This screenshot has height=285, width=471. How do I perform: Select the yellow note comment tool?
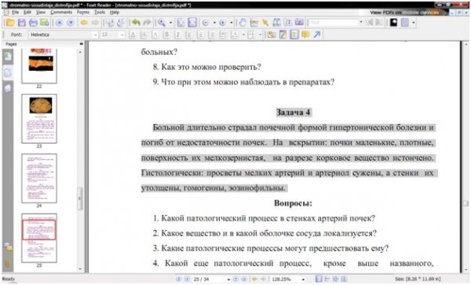pos(305,35)
